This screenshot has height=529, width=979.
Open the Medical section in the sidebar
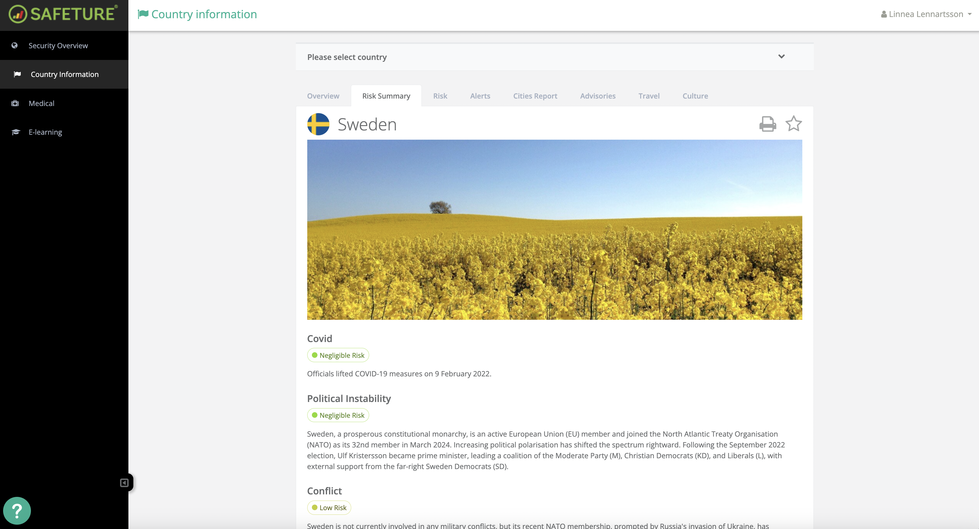pos(41,103)
